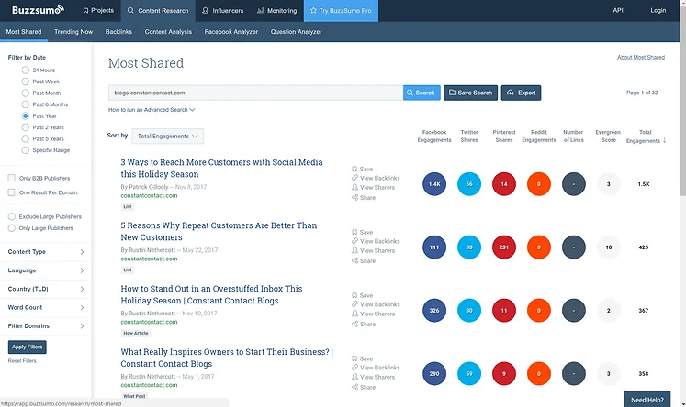The width and height of the screenshot is (686, 407).
Task: Click the Login link
Action: (x=658, y=10)
